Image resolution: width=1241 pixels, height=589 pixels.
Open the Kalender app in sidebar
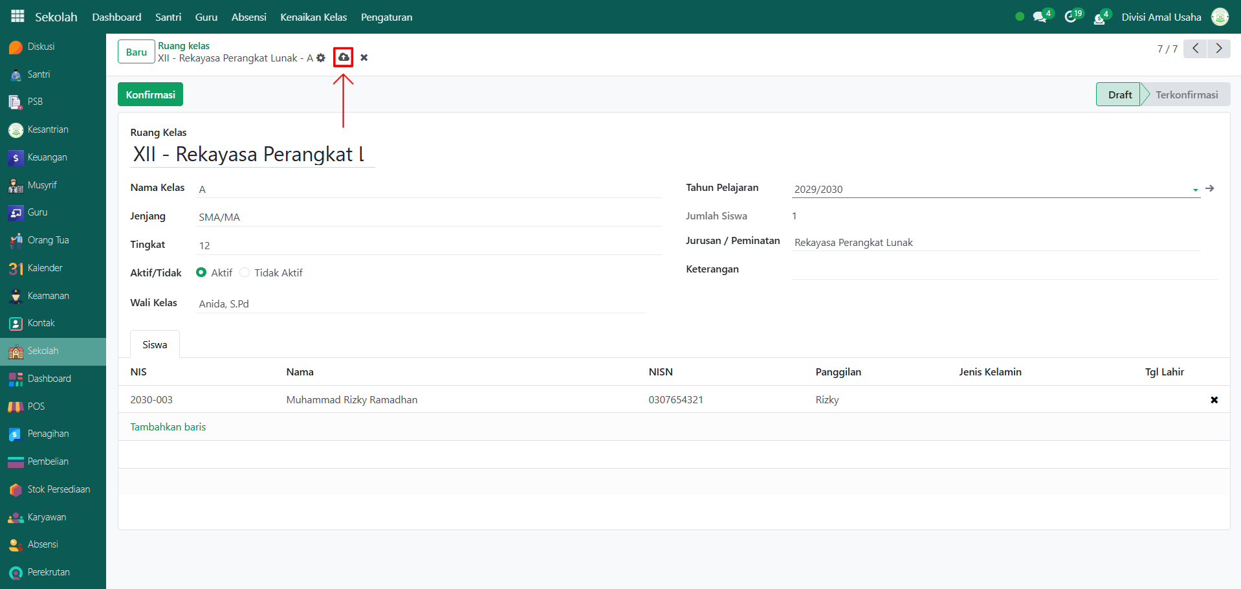tap(45, 268)
